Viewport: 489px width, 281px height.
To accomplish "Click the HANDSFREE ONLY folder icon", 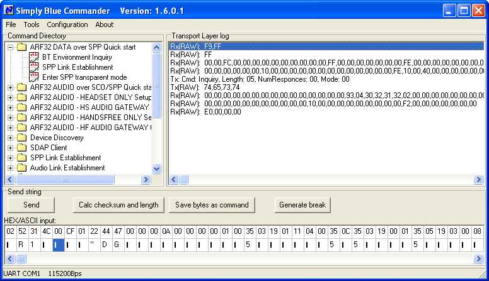I will tap(21, 118).
